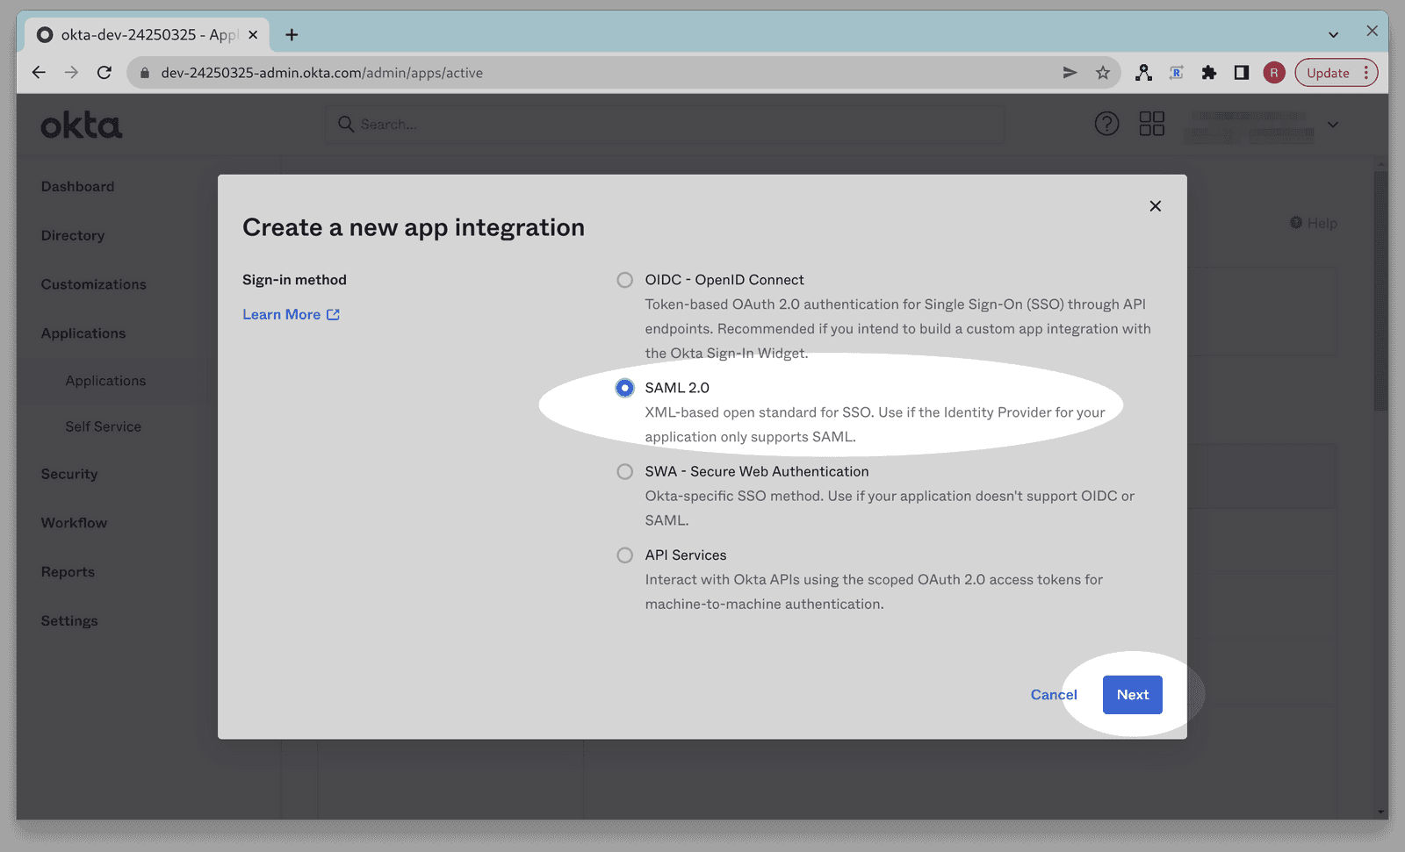This screenshot has width=1405, height=852.
Task: Select the SAML 2.0 radio button
Action: [x=624, y=388]
